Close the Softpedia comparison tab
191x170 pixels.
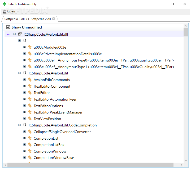pos(54,19)
